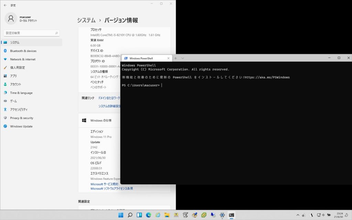The width and height of the screenshot is (352, 220).
Task: Click the システム breadcrumb in the title
Action: 86,20
